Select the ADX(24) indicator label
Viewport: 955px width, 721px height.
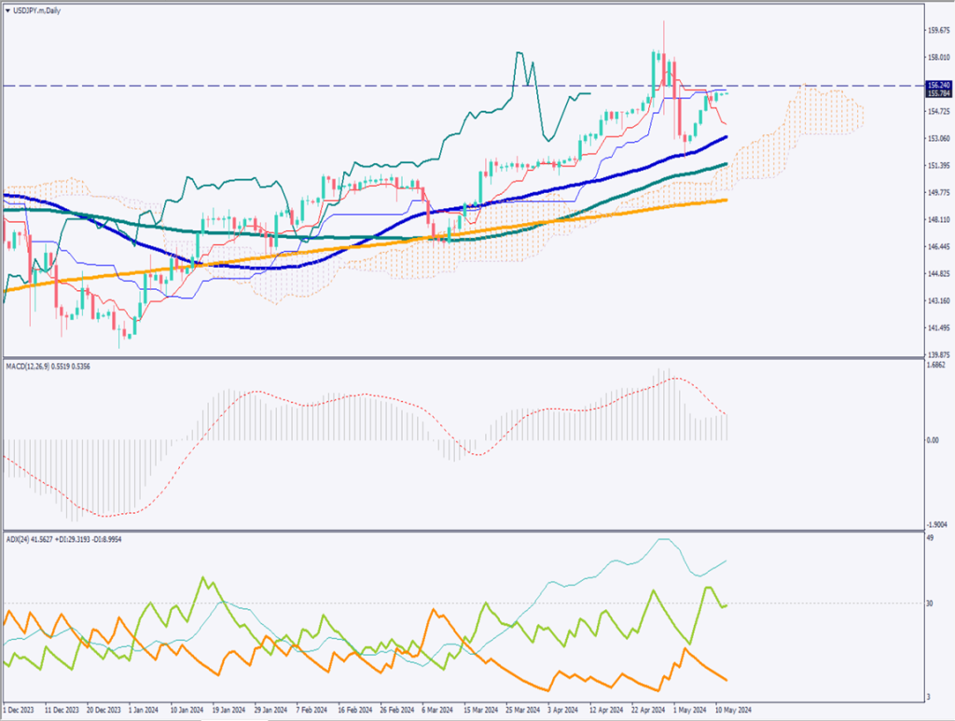(19, 538)
